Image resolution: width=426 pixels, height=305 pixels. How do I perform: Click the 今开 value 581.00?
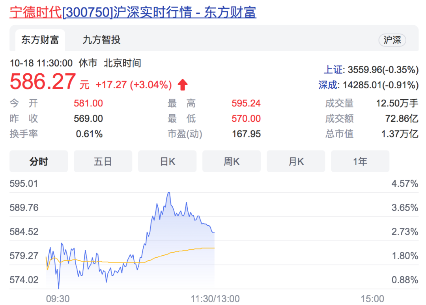pos(88,103)
